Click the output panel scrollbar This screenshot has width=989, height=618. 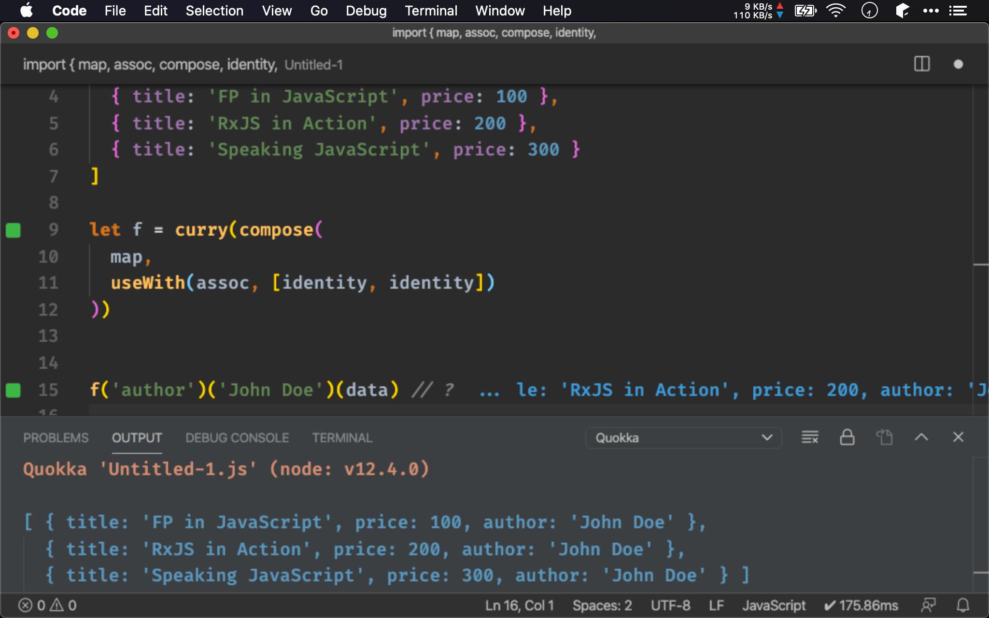(981, 525)
